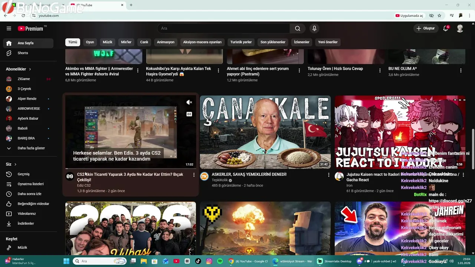
Task: Open Oynatma listeleri playlists
Action: click(28, 184)
